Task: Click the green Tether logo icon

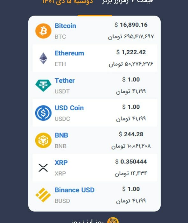Action: point(43,85)
